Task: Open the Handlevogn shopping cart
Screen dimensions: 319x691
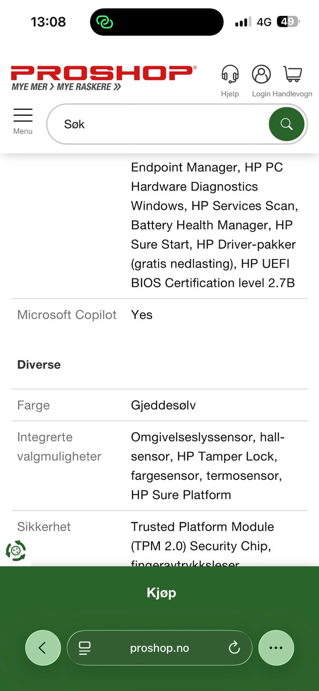Action: (x=293, y=75)
